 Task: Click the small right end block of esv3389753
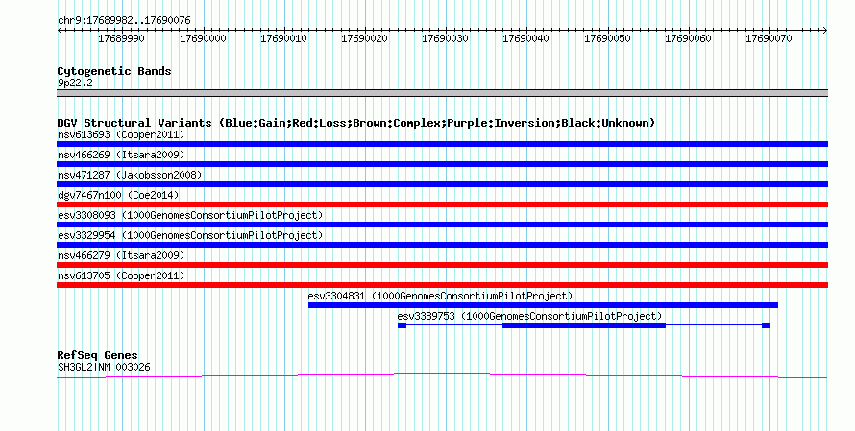coord(766,325)
